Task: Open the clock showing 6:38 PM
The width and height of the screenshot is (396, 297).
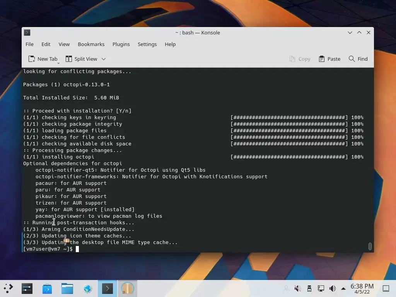Action: (x=362, y=288)
